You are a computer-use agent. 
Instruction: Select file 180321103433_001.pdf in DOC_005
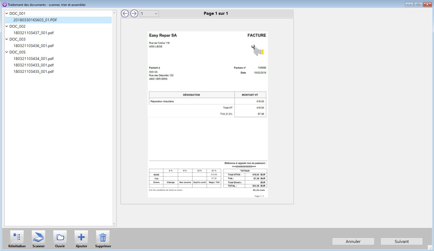[34, 65]
